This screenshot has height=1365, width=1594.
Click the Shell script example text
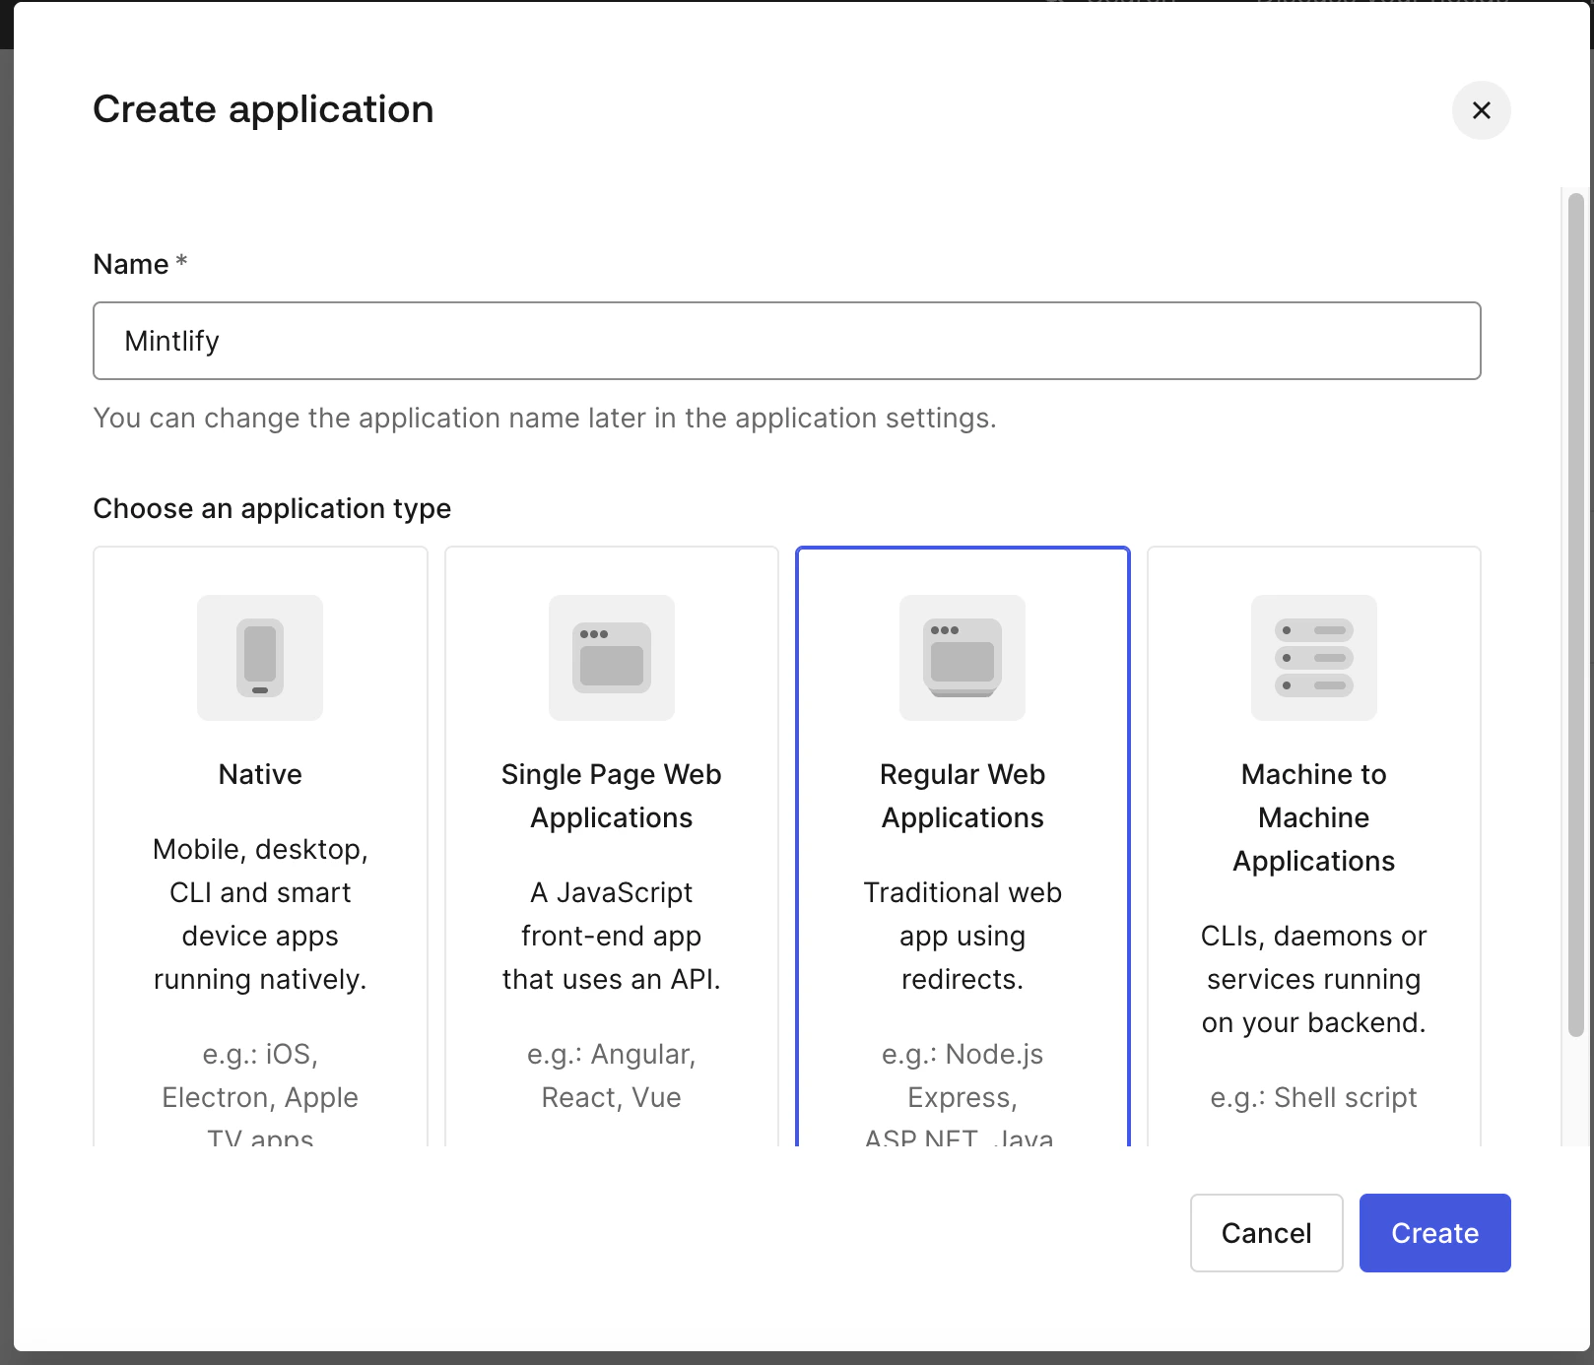[1313, 1097]
